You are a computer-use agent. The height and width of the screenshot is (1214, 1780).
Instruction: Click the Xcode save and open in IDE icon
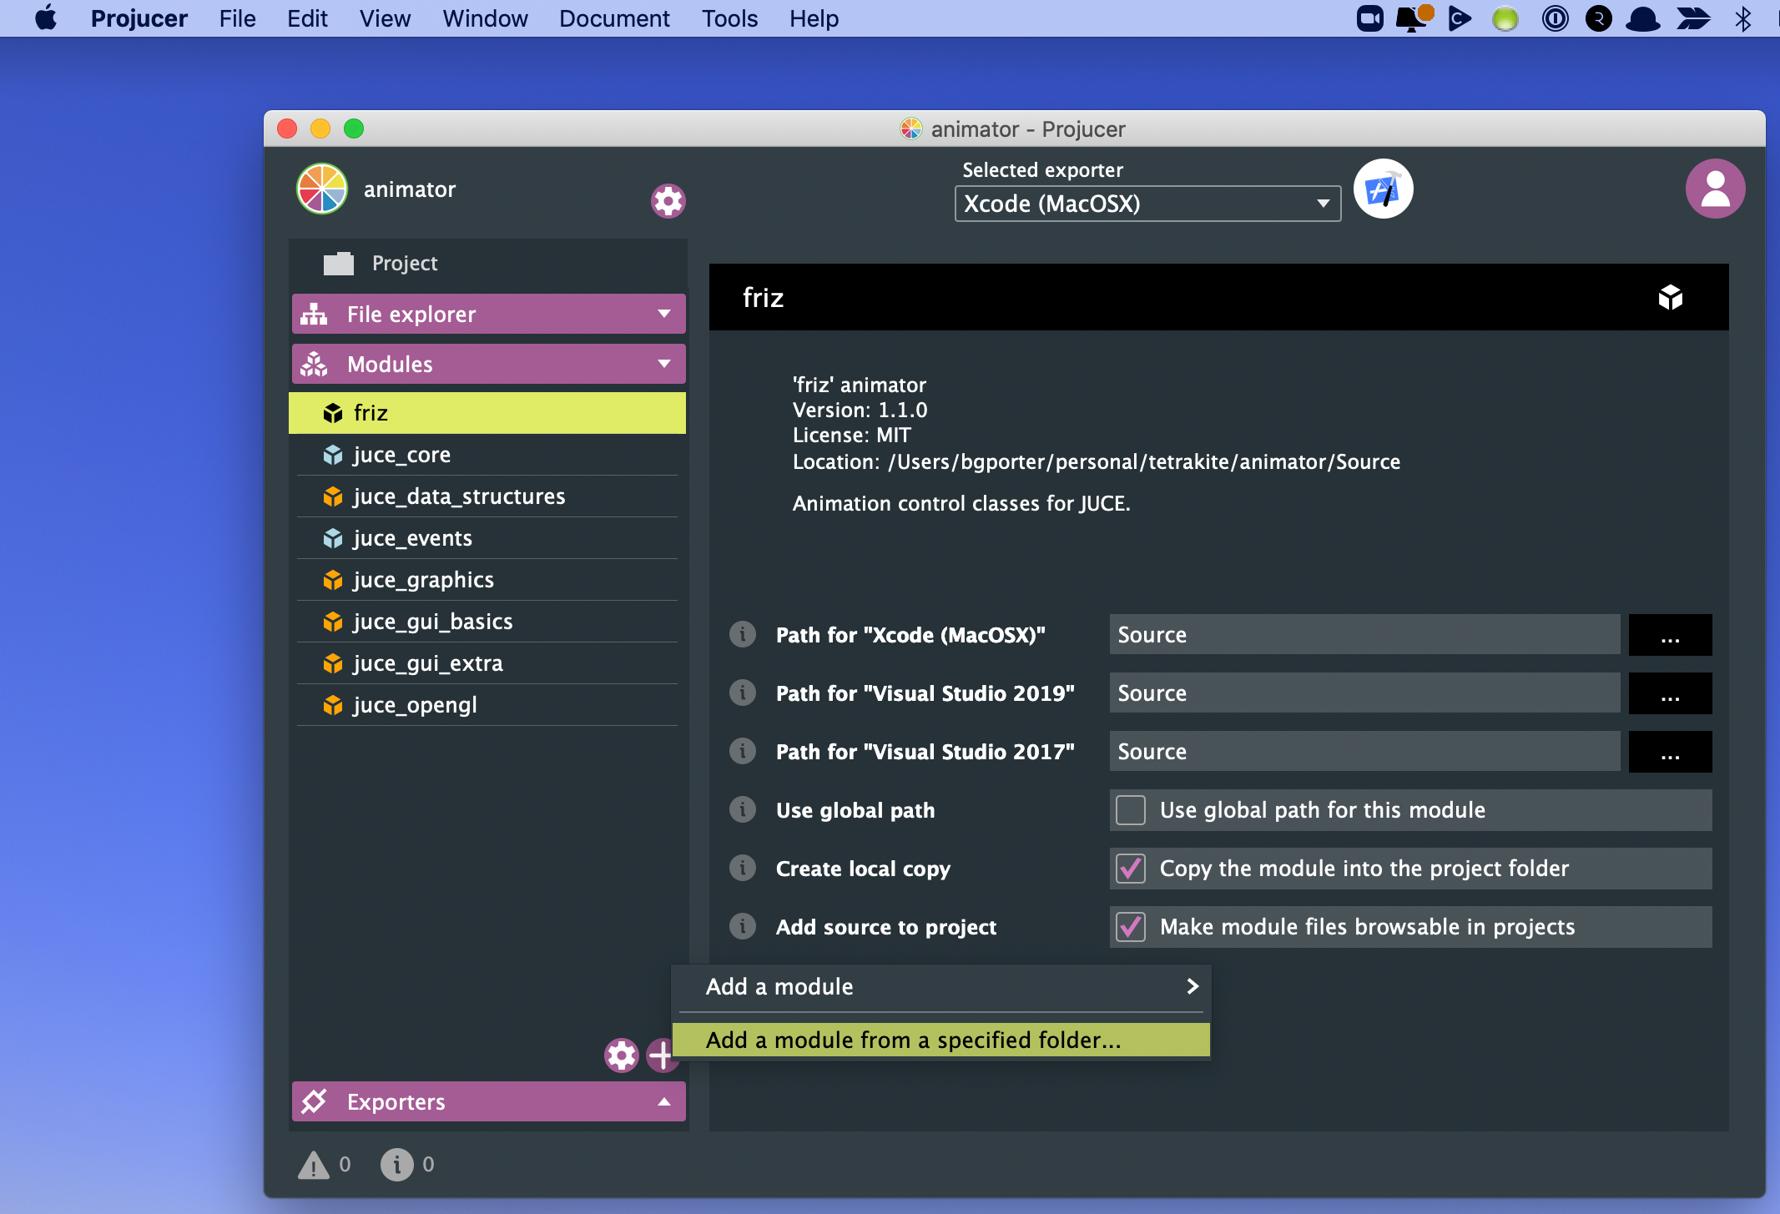click(1383, 190)
